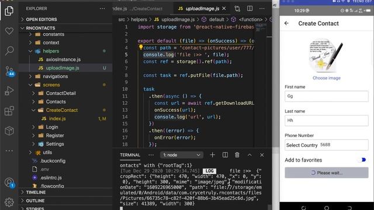The width and height of the screenshot is (374, 210).
Task: Click the default breadcrumb segment
Action: [217, 19]
